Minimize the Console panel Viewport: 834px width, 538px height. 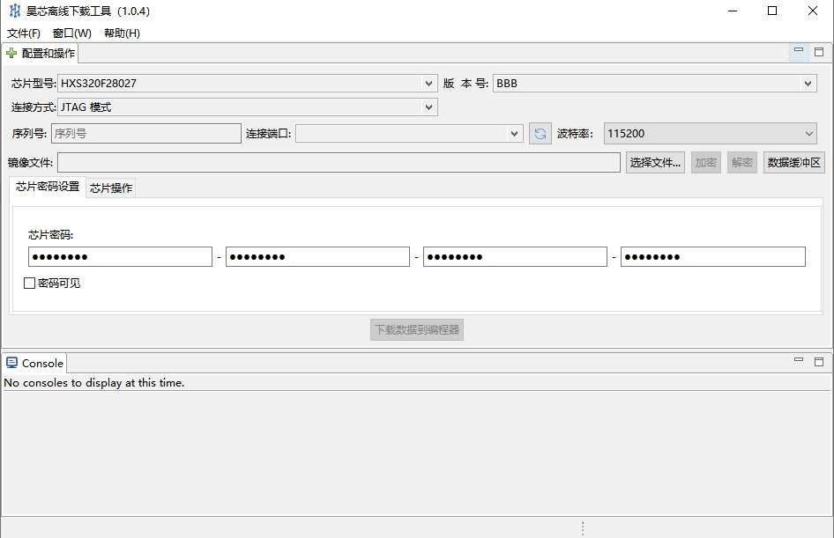tap(799, 361)
